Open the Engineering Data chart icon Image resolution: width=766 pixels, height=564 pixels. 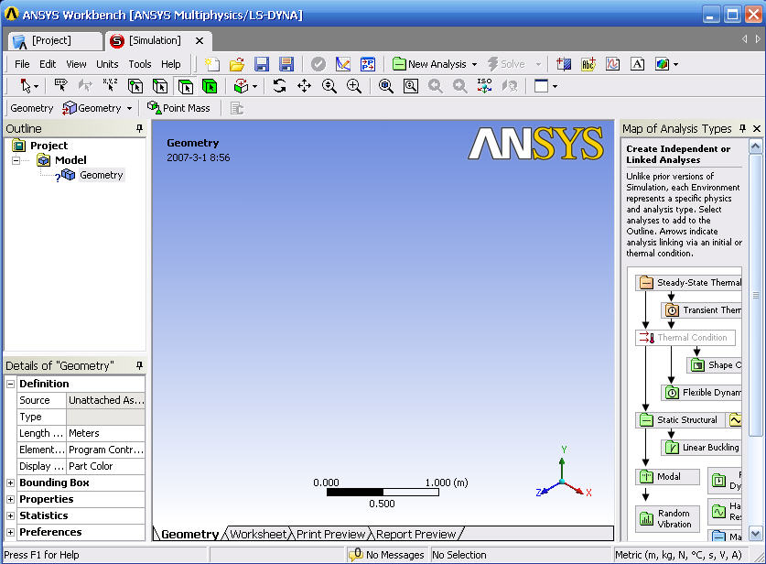[x=343, y=64]
